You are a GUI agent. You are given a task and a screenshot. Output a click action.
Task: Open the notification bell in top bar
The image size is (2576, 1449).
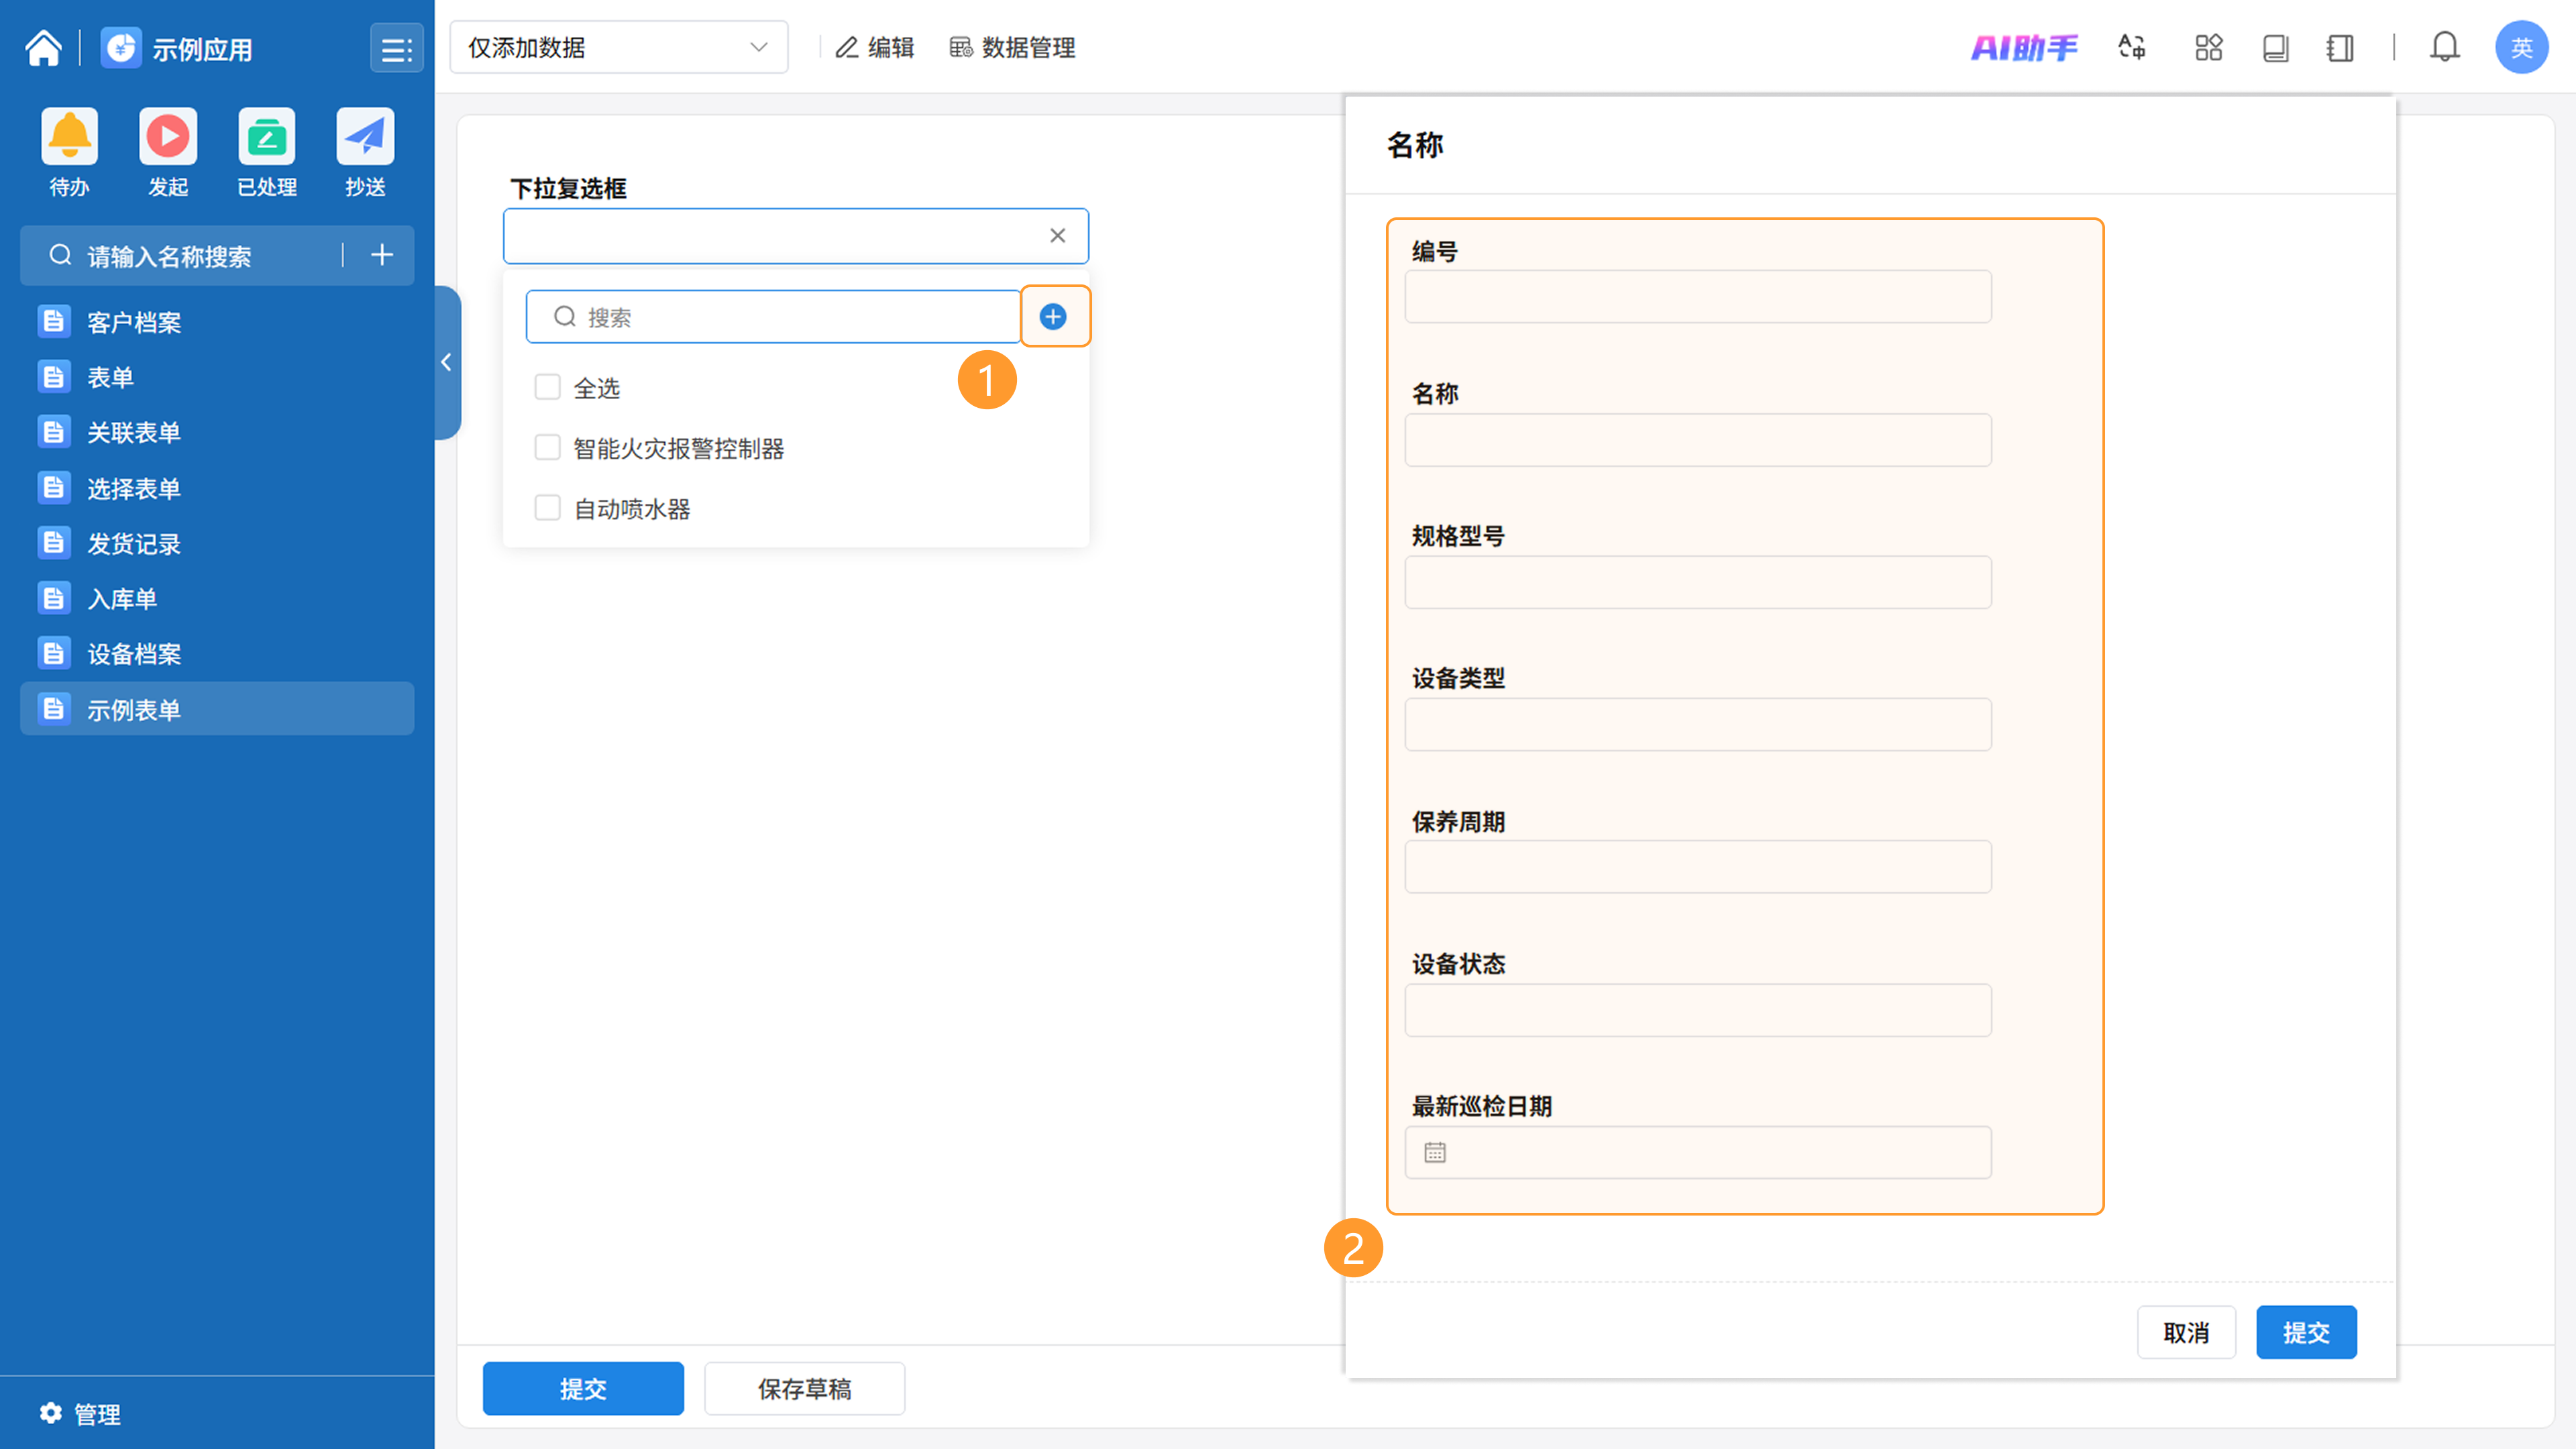click(2444, 47)
